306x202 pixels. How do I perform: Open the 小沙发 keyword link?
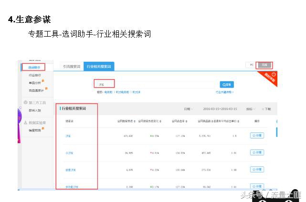tap(69, 153)
